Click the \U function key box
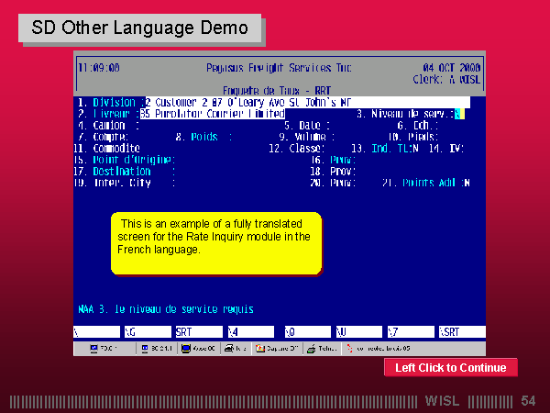This screenshot has width=550, height=413. click(x=357, y=331)
